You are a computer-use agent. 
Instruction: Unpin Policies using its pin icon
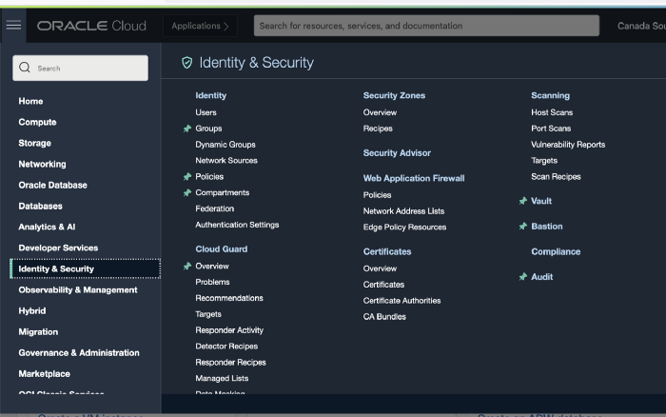(187, 177)
